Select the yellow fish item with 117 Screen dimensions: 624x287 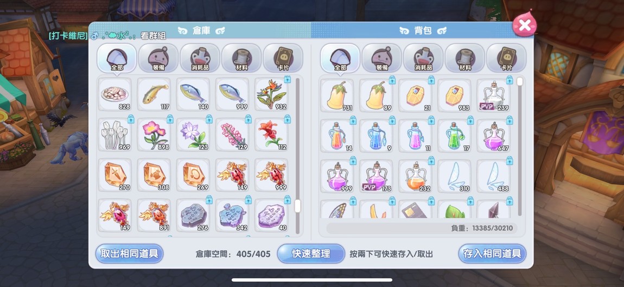click(154, 94)
